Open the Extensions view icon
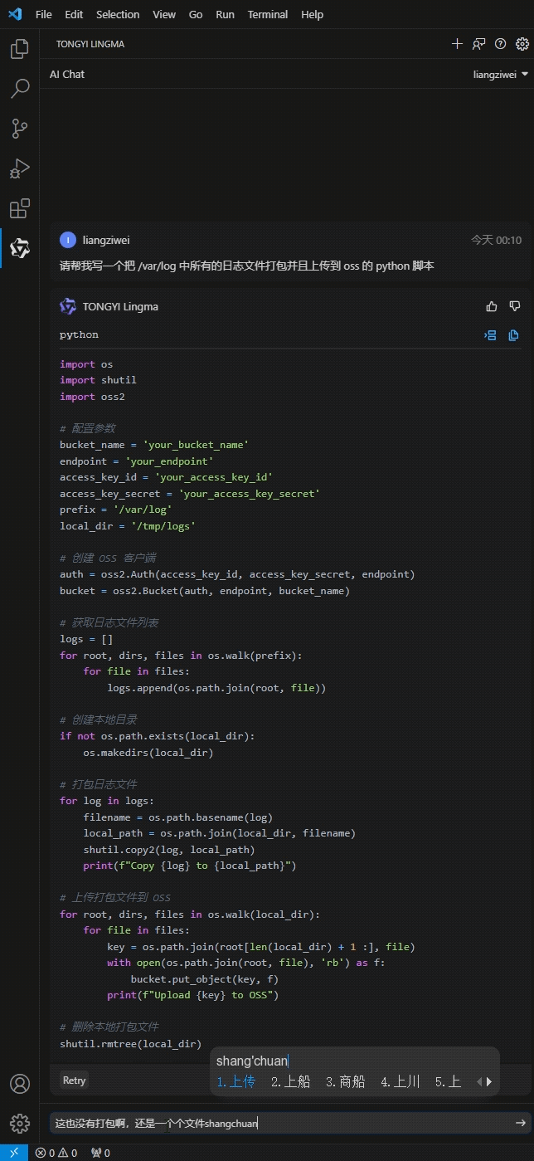The height and width of the screenshot is (1161, 534). coord(20,209)
